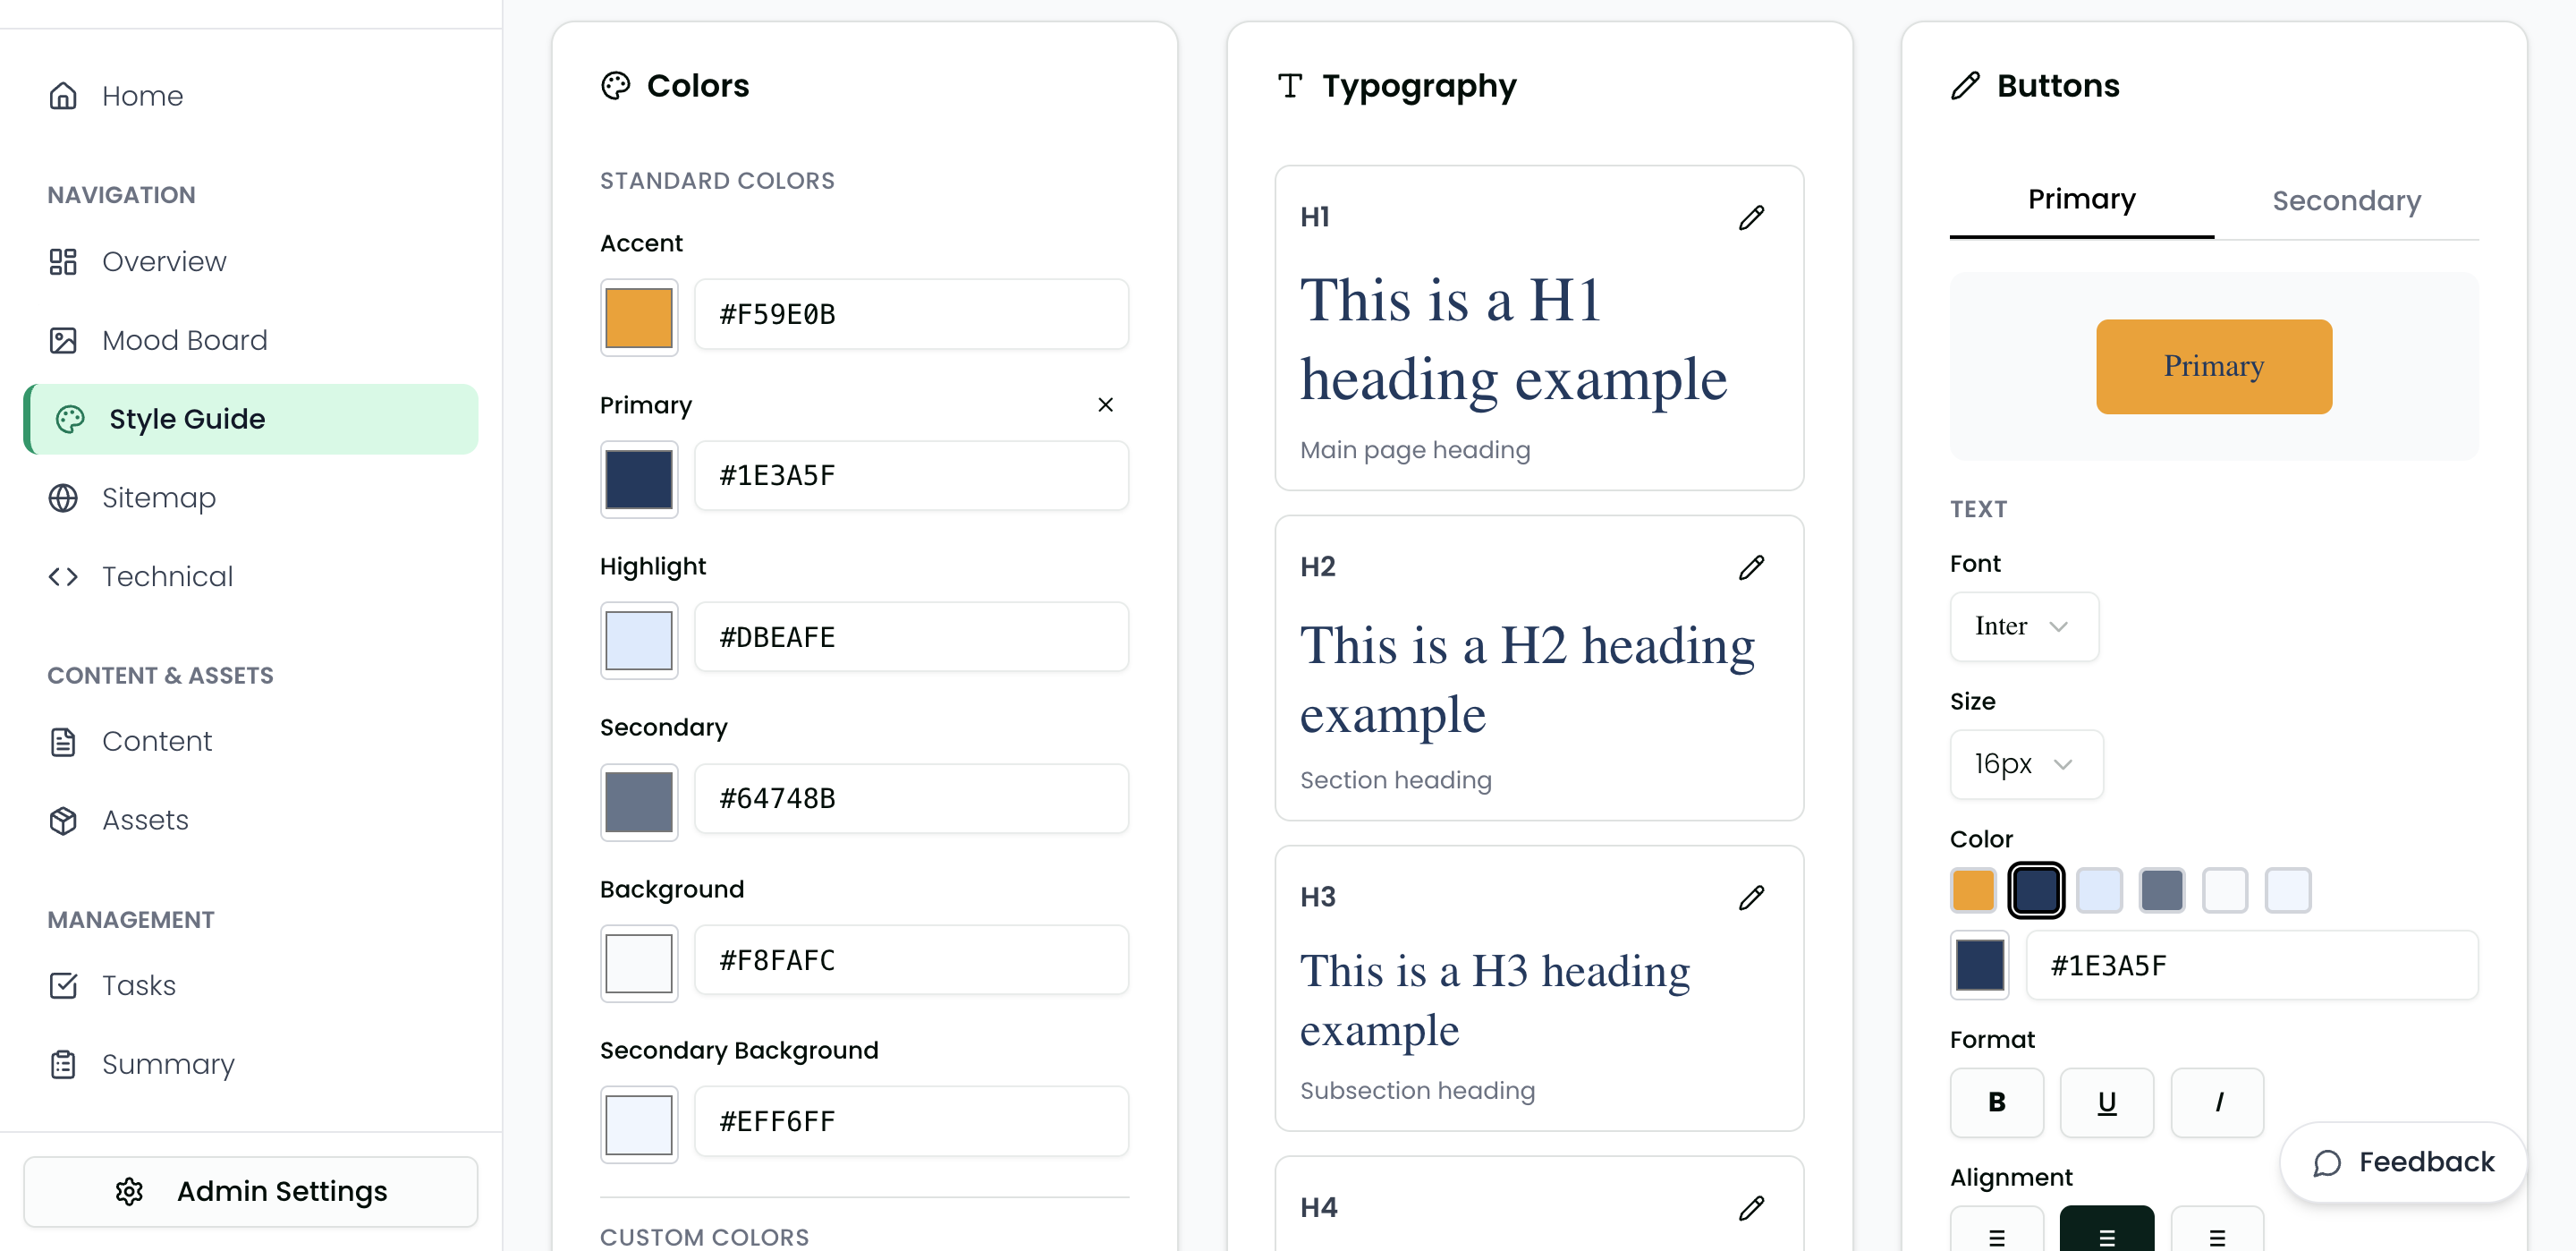Screen dimensions: 2576x1251
Task: Click the Accent hex field #F59E0B
Action: (x=911, y=314)
